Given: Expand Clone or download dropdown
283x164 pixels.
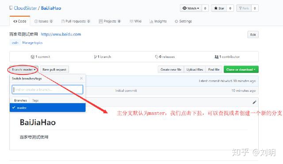Looking at the screenshot, I should (x=241, y=69).
